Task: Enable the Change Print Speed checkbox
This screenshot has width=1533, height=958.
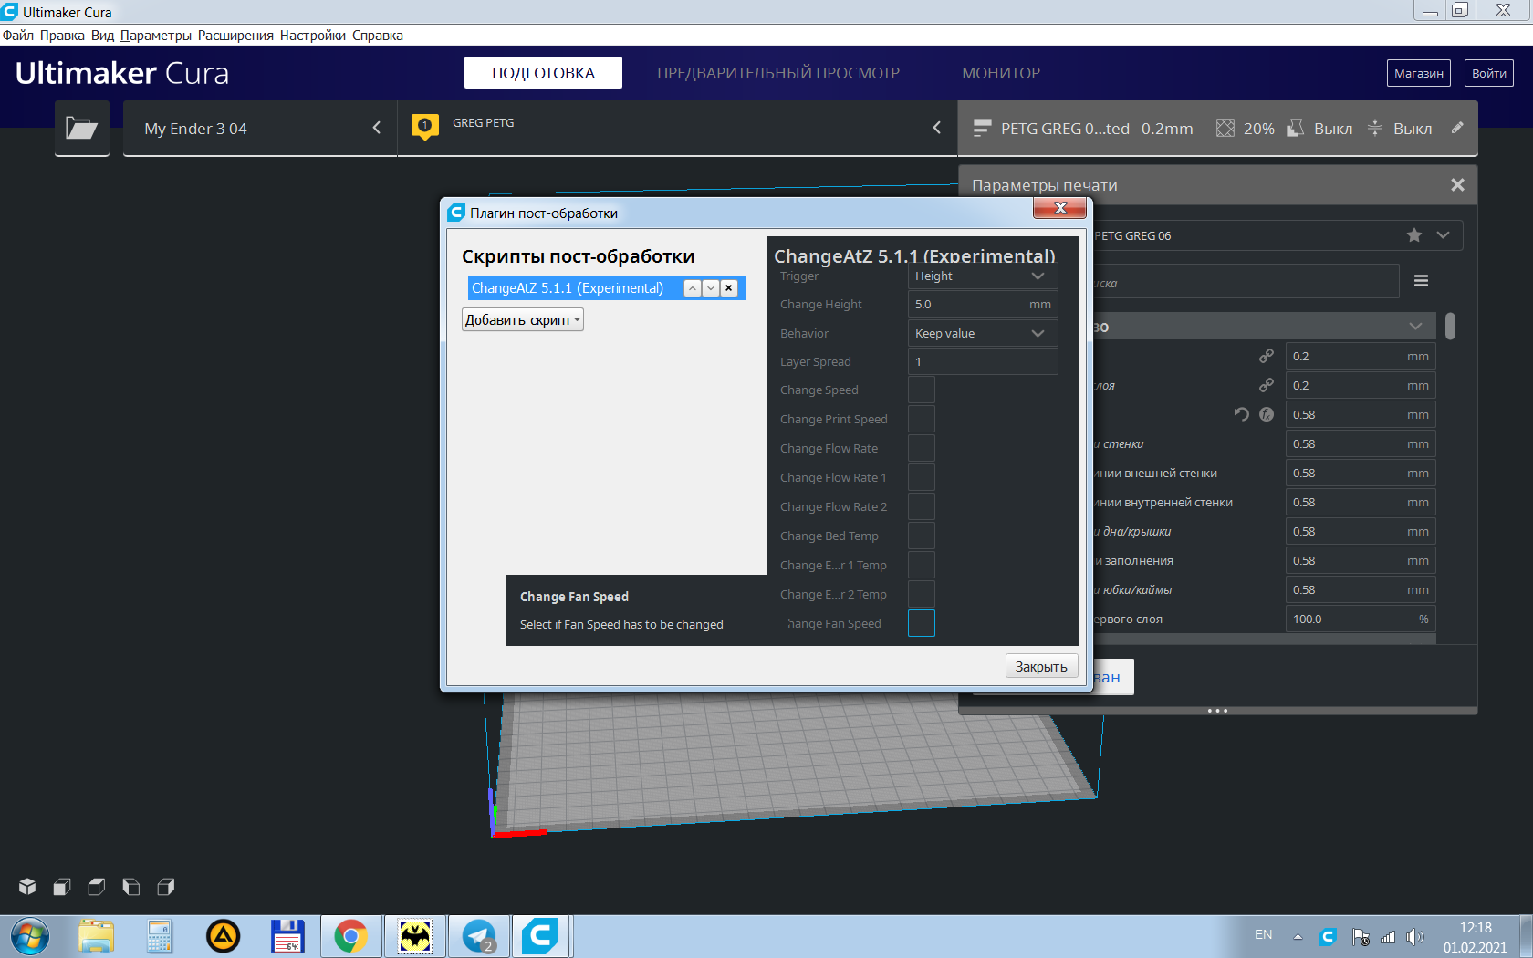Action: click(x=922, y=420)
